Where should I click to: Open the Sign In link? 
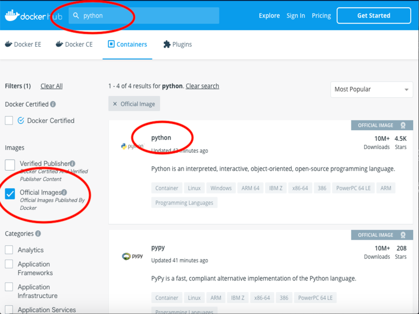(x=295, y=16)
